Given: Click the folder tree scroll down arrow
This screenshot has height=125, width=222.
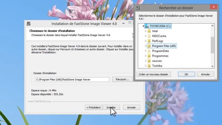Looking at the screenshot, I should [212, 66].
